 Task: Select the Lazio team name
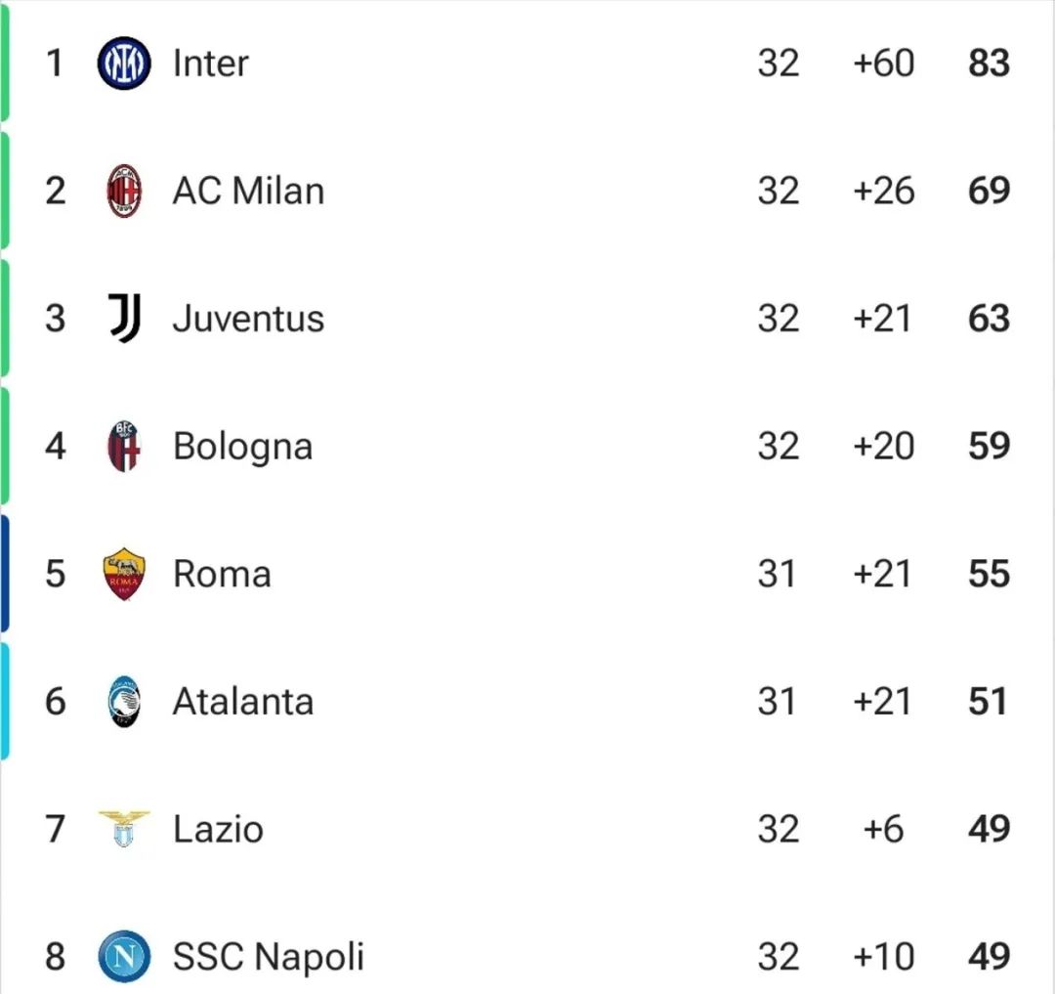(218, 829)
